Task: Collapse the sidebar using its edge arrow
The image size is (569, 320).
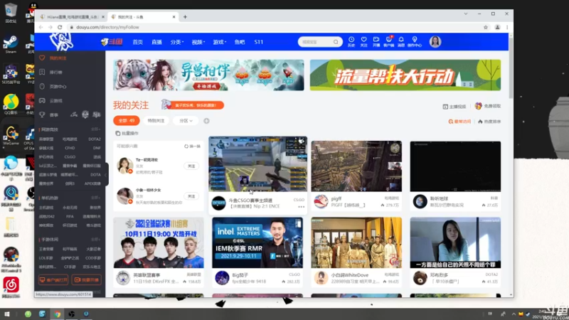Action: pos(106,174)
